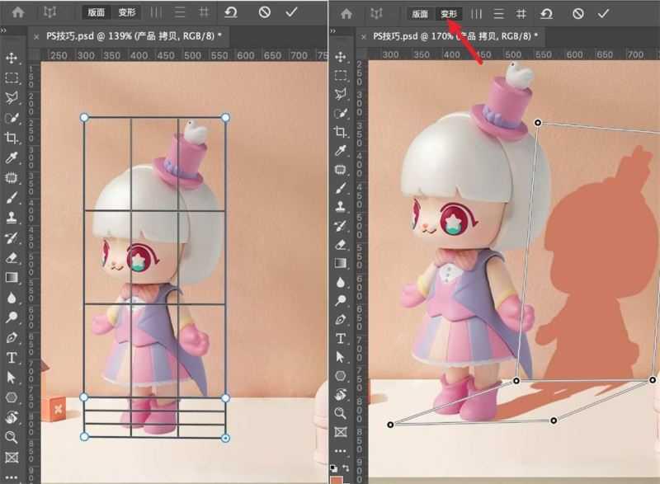Select the Gradient tool in right toolbar

click(340, 263)
